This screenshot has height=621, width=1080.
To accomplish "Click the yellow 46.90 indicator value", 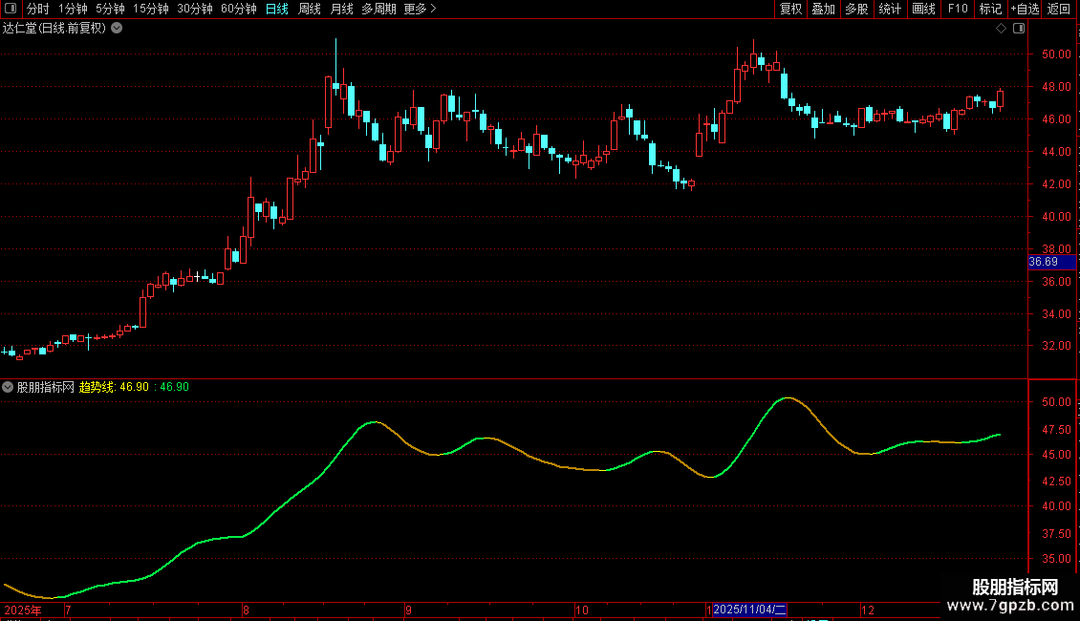I will [135, 387].
